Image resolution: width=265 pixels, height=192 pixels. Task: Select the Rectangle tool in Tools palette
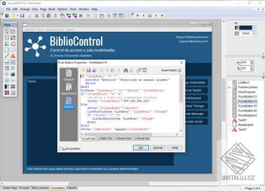[x=7, y=50]
